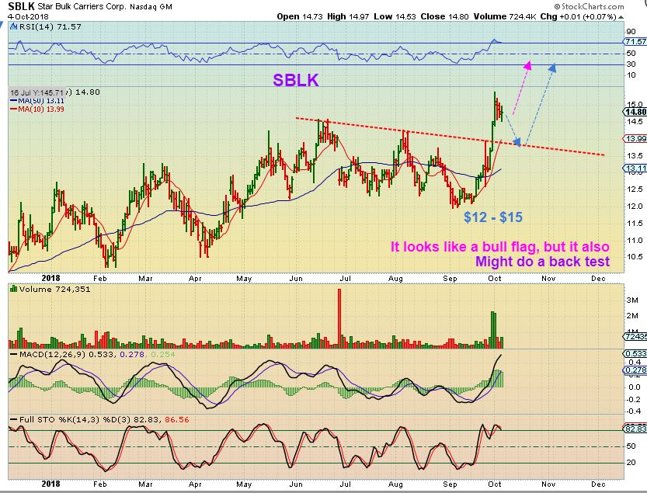Click the Oct label on the bottom axis
647x493 pixels.
click(x=494, y=484)
